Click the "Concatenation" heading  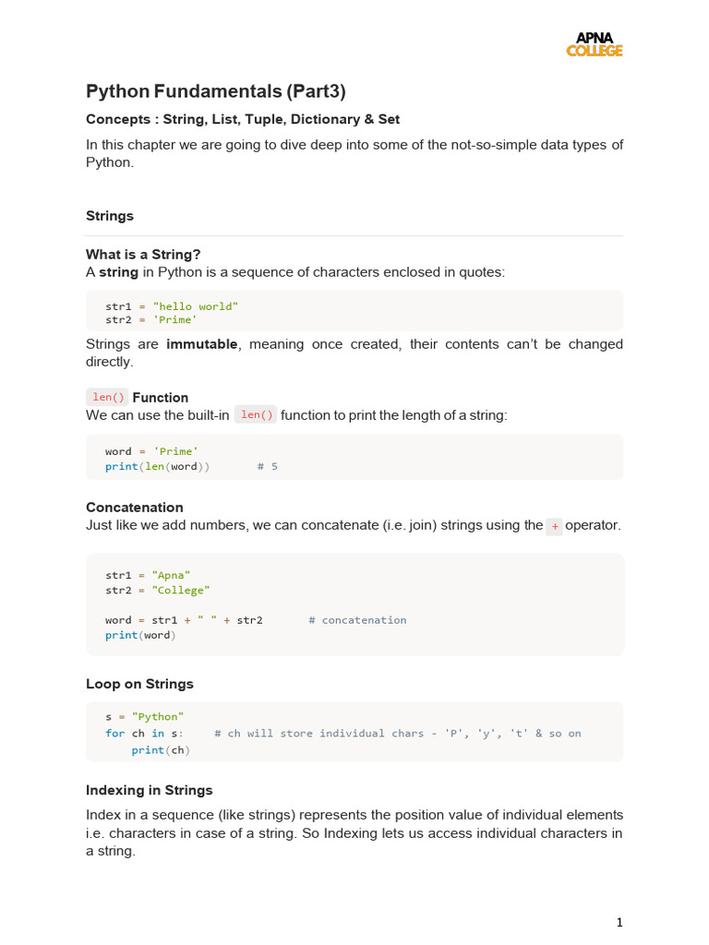coord(134,507)
